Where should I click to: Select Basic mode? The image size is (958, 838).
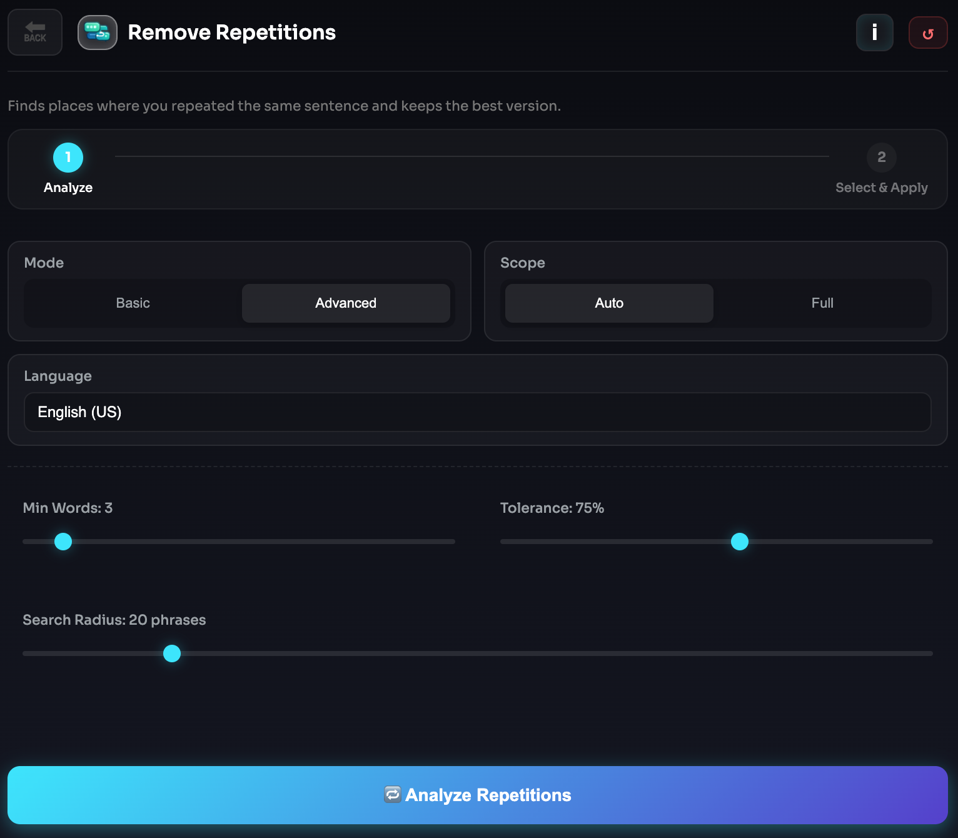click(x=133, y=303)
